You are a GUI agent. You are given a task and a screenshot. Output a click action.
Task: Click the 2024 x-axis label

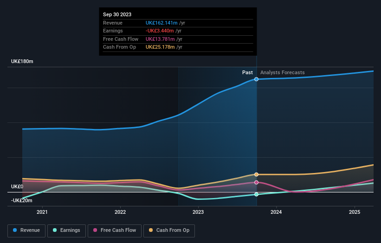(x=276, y=212)
